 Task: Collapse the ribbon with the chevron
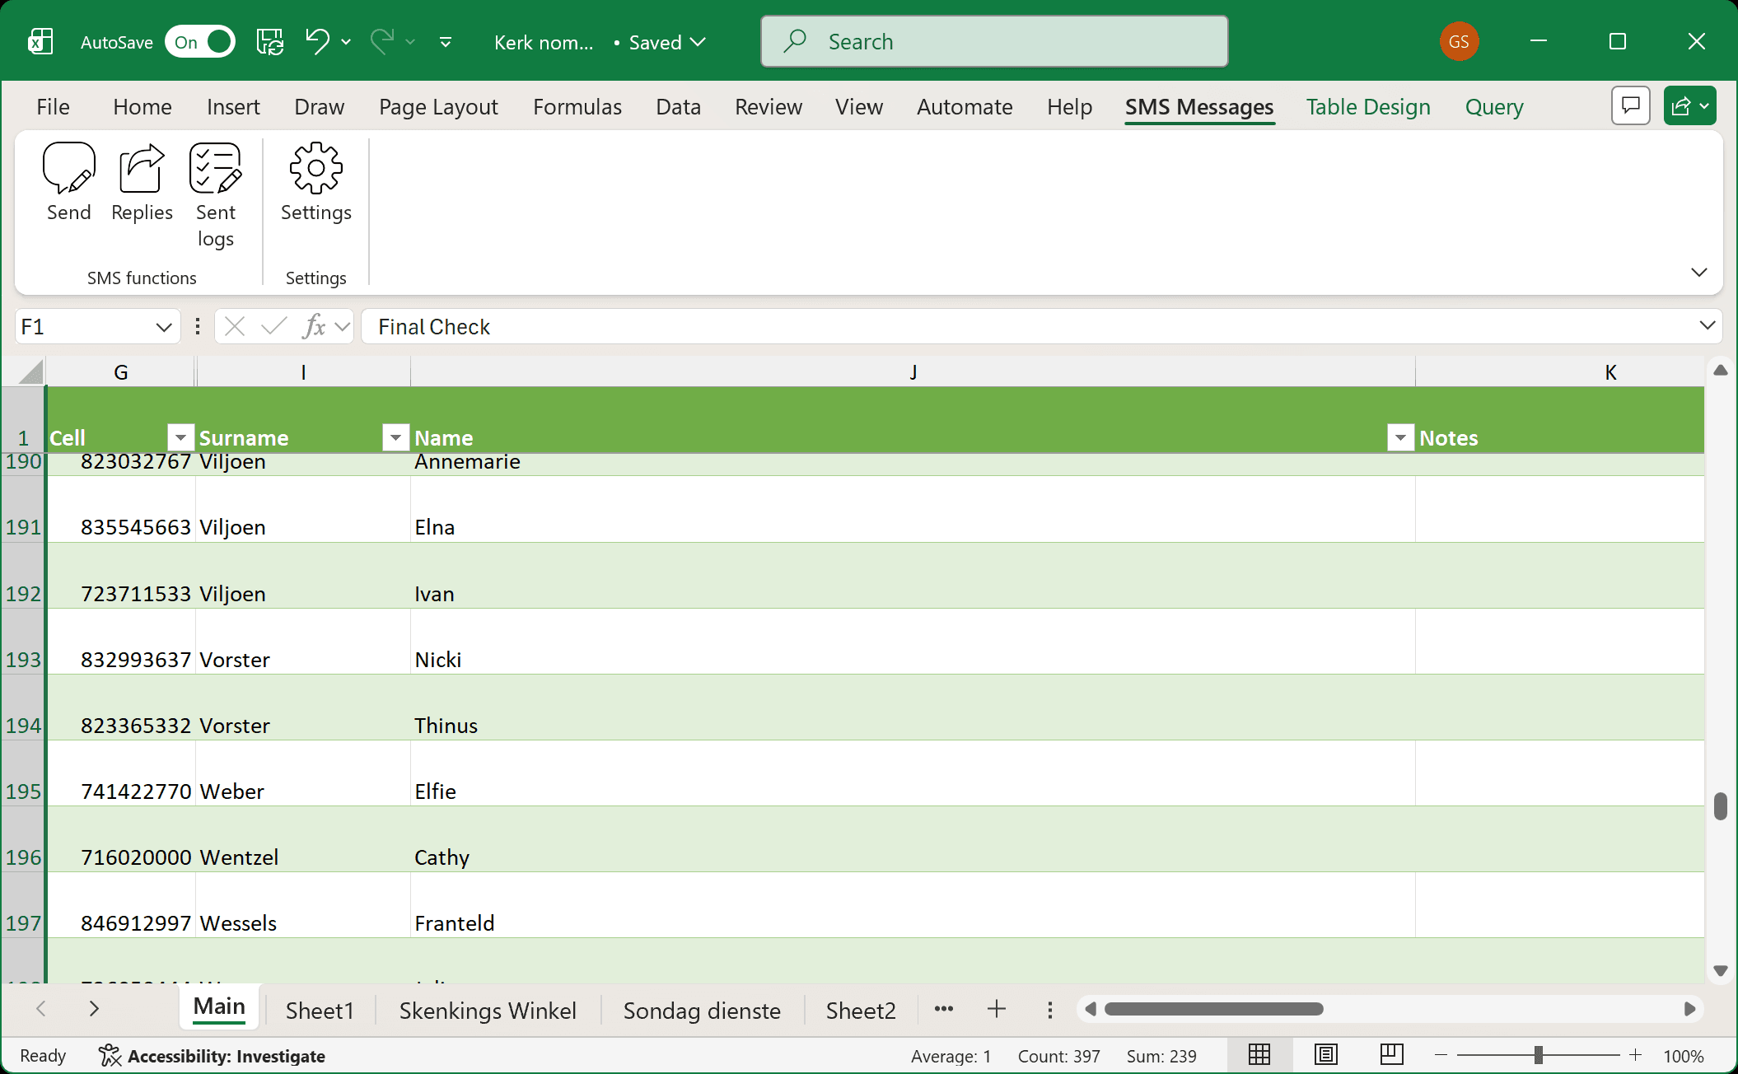coord(1698,273)
